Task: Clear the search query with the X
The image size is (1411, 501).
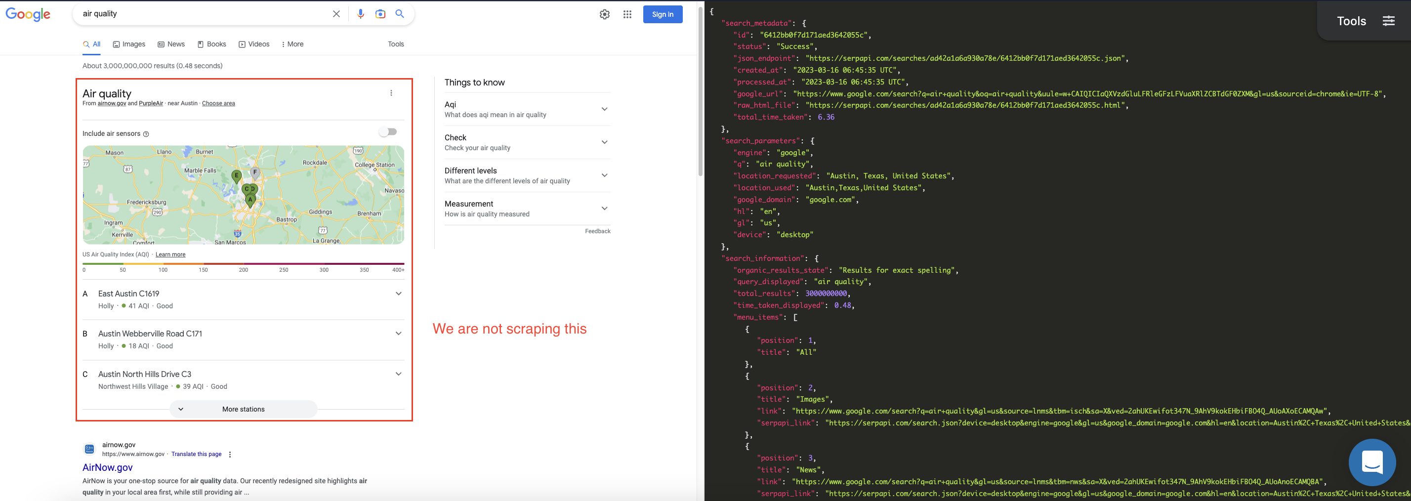Action: 336,14
